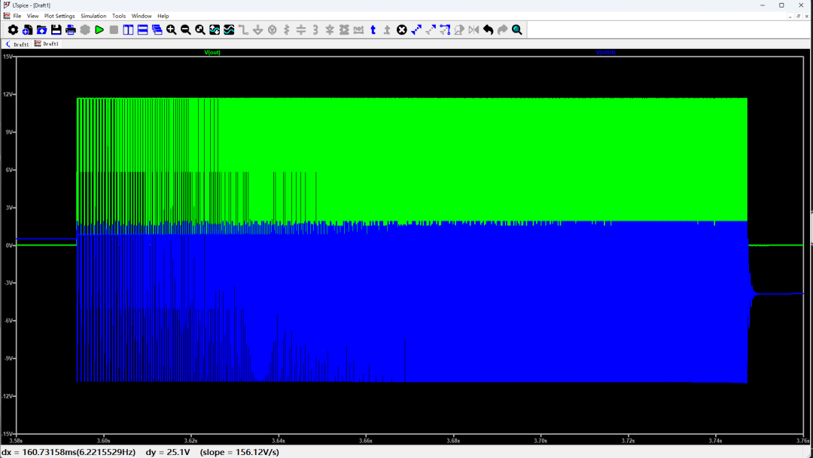Click the Print icon in toolbar
The height and width of the screenshot is (458, 813).
coord(71,30)
